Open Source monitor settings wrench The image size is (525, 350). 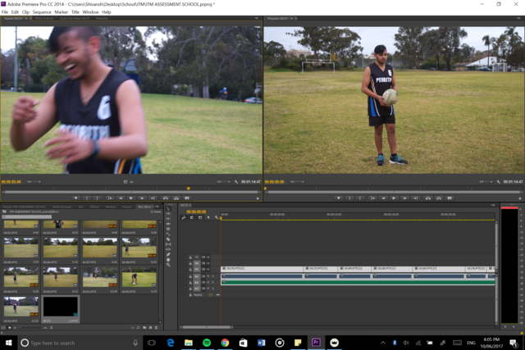236,182
